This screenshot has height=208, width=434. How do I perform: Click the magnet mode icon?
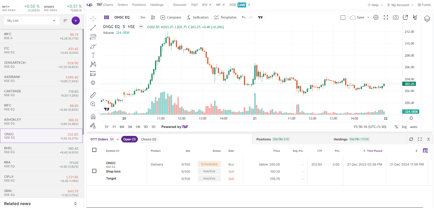[x=93, y=117]
